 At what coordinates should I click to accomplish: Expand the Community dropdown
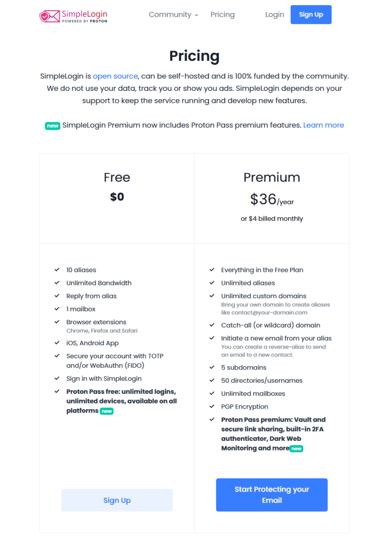pyautogui.click(x=170, y=14)
